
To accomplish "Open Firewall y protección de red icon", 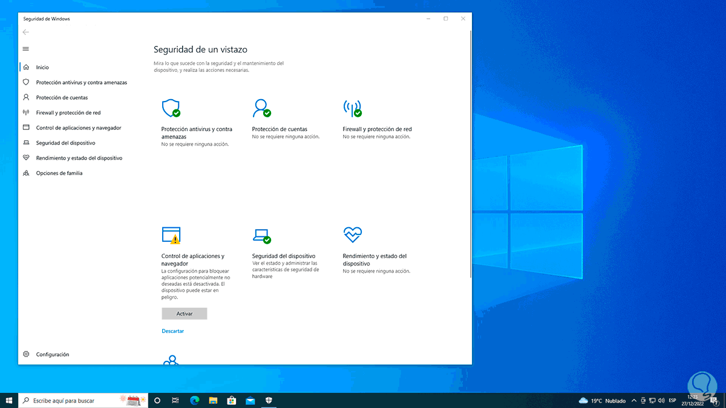I will point(353,107).
